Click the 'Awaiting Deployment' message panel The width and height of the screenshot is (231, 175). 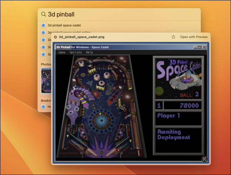coord(178,140)
